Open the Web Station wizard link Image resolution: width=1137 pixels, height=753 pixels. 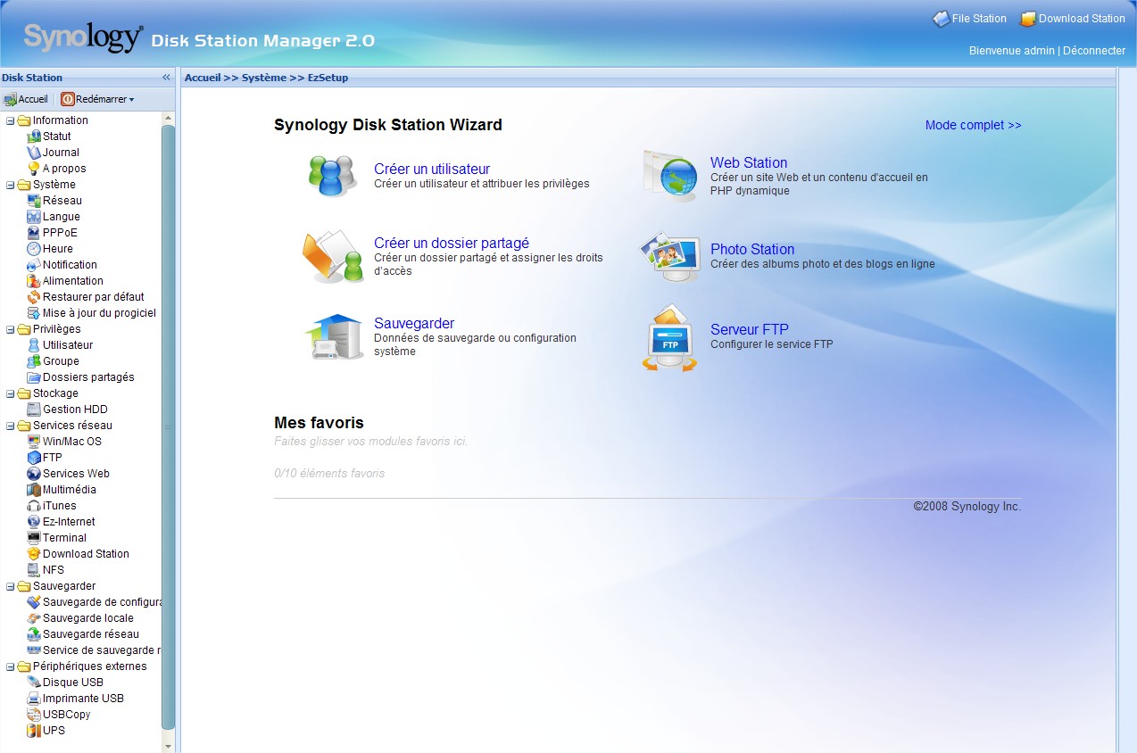[749, 162]
